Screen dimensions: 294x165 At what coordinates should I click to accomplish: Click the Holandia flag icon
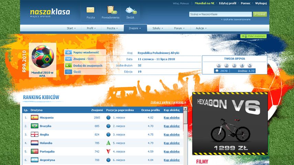pos(34,143)
